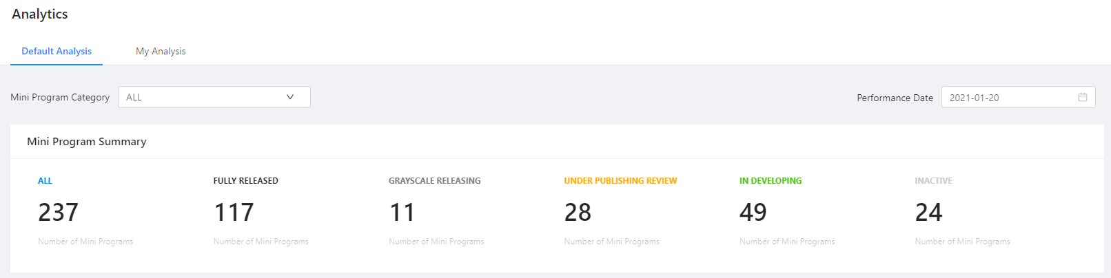The image size is (1111, 278).
Task: Select the FULLY RELEASED status label
Action: (x=245, y=181)
